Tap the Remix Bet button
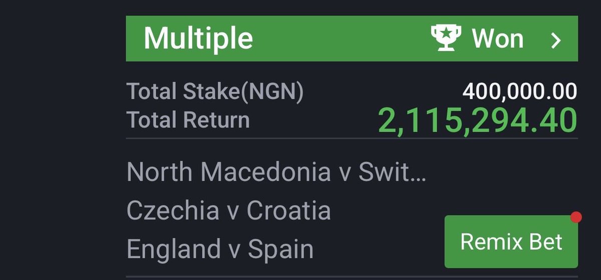This screenshot has height=280, width=601. tap(511, 242)
